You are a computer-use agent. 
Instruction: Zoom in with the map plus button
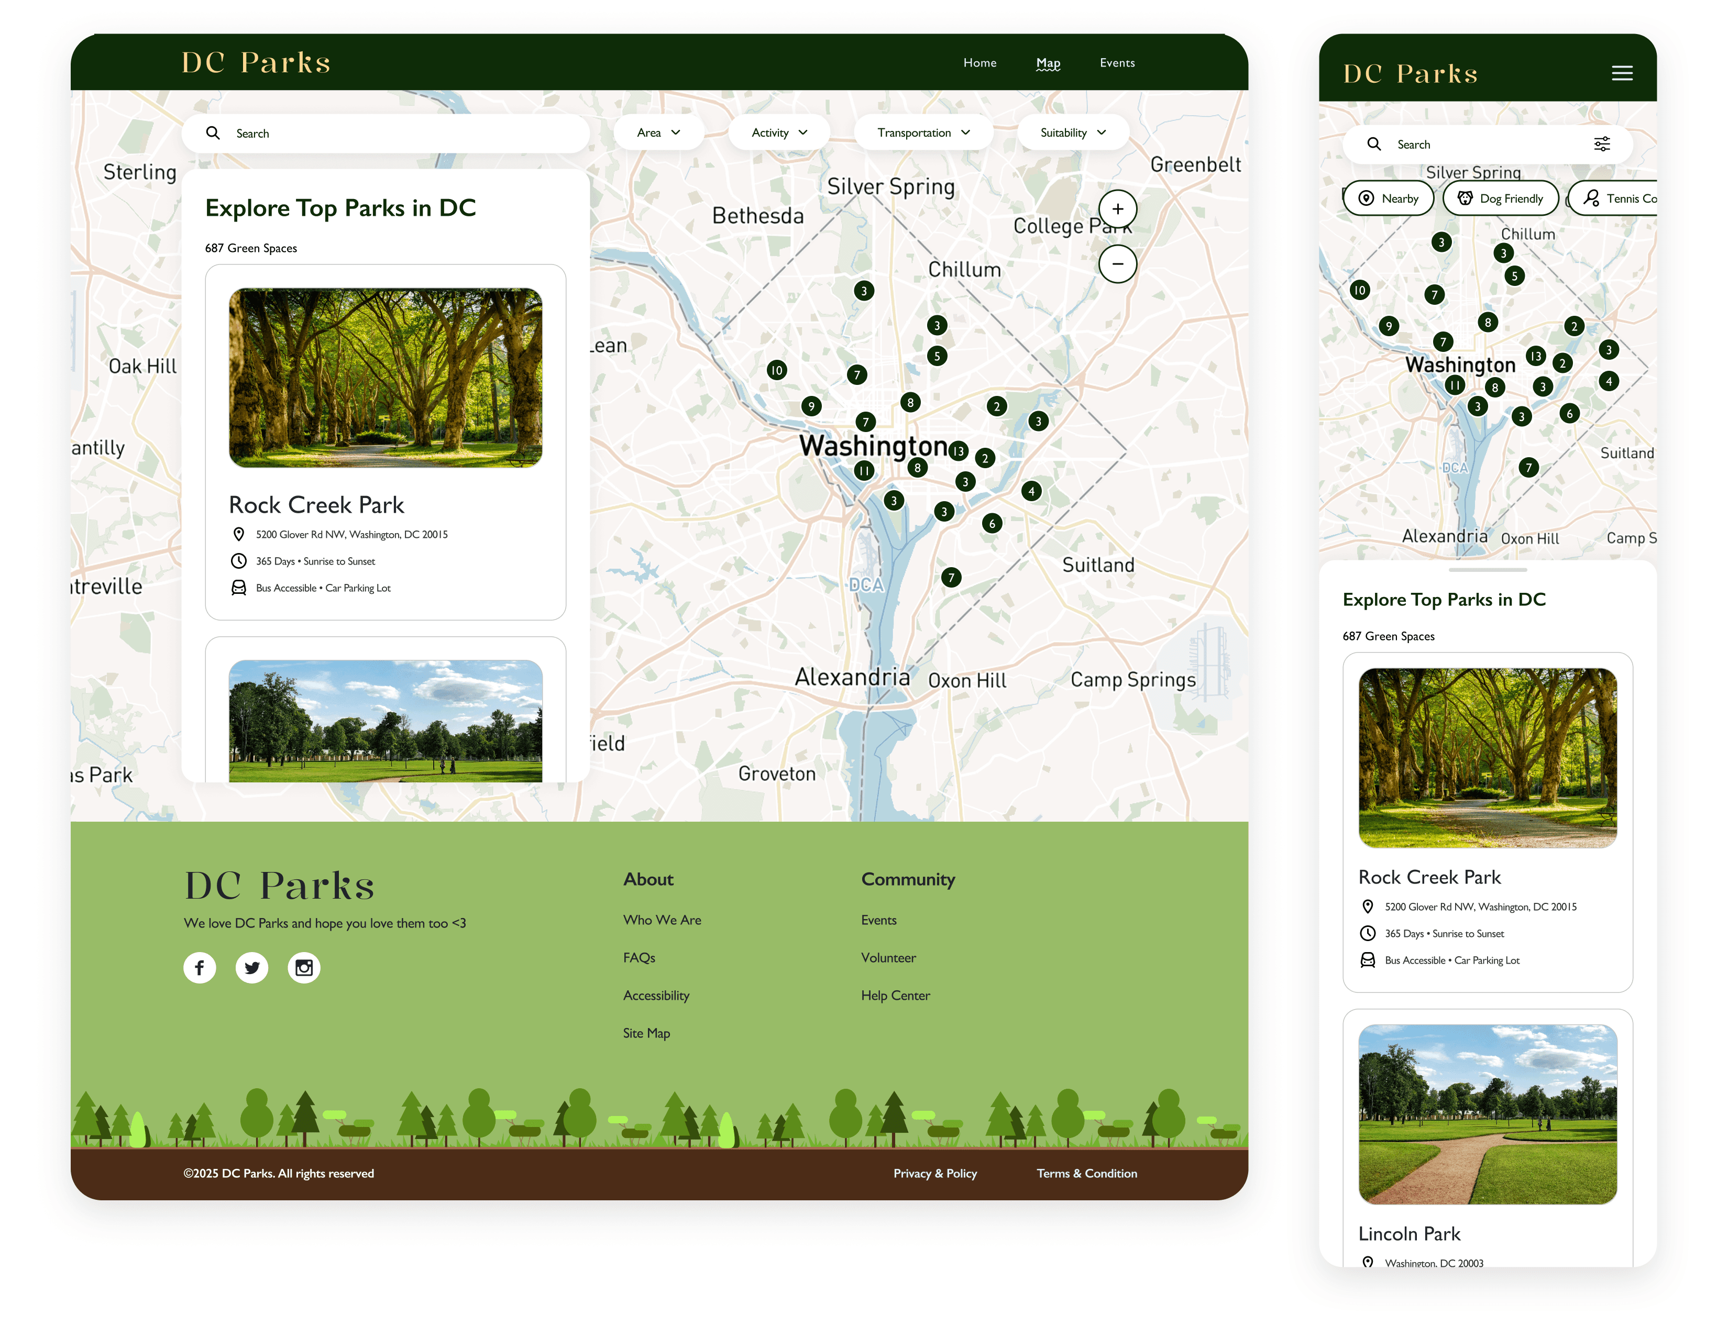coord(1117,209)
